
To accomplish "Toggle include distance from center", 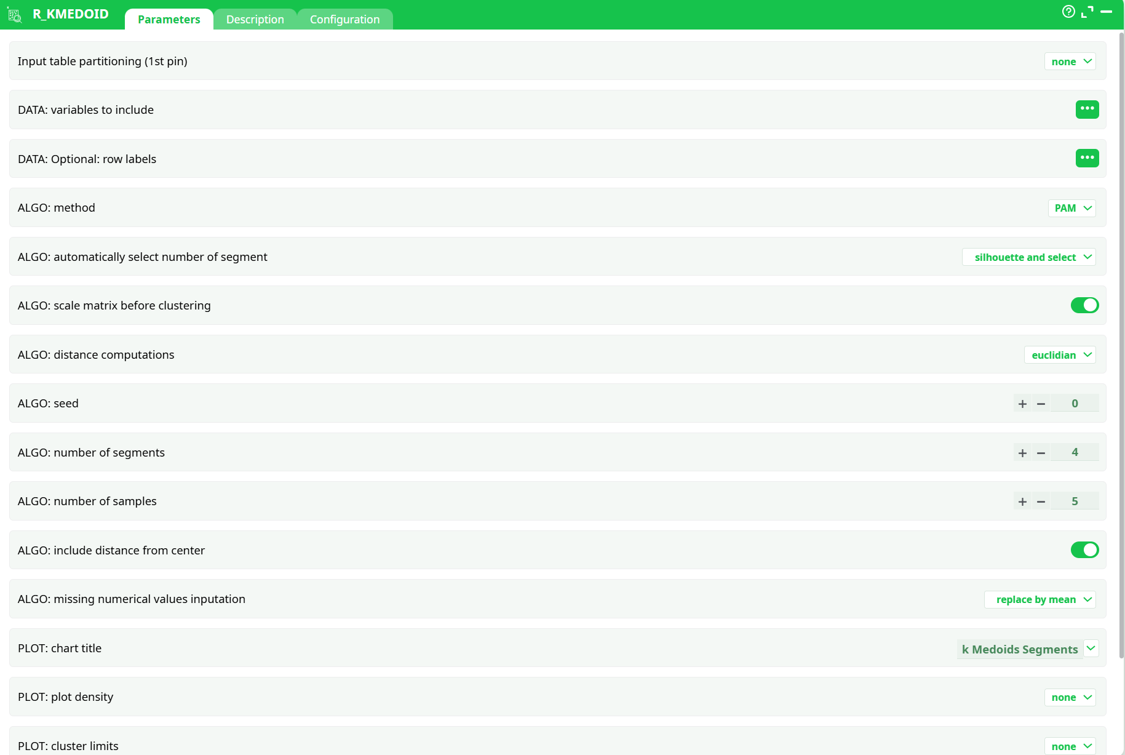I will coord(1084,549).
